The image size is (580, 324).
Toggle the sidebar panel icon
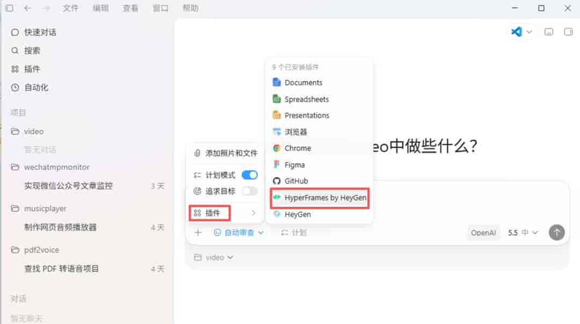point(9,8)
